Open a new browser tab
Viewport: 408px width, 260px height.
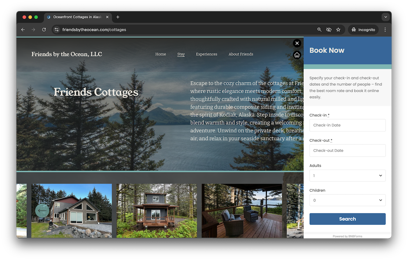[x=118, y=17]
